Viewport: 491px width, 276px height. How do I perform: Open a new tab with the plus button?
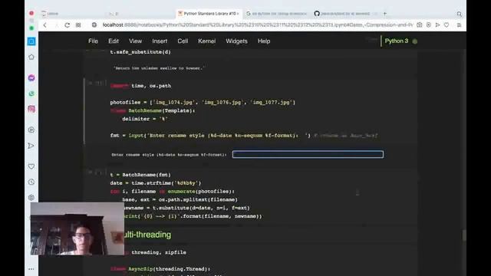[385, 14]
